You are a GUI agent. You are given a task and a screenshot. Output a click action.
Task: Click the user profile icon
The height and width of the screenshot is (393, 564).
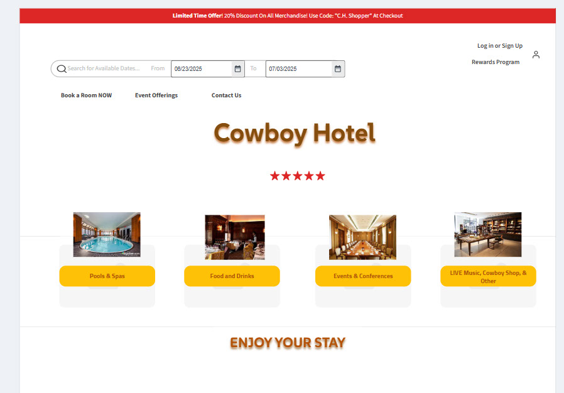536,55
